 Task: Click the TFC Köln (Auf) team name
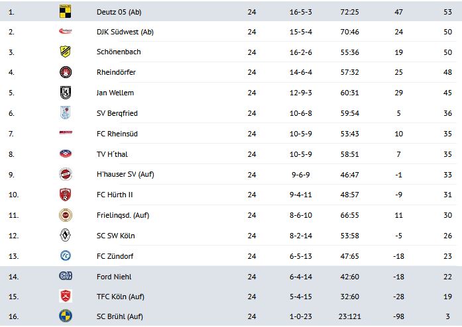point(120,296)
